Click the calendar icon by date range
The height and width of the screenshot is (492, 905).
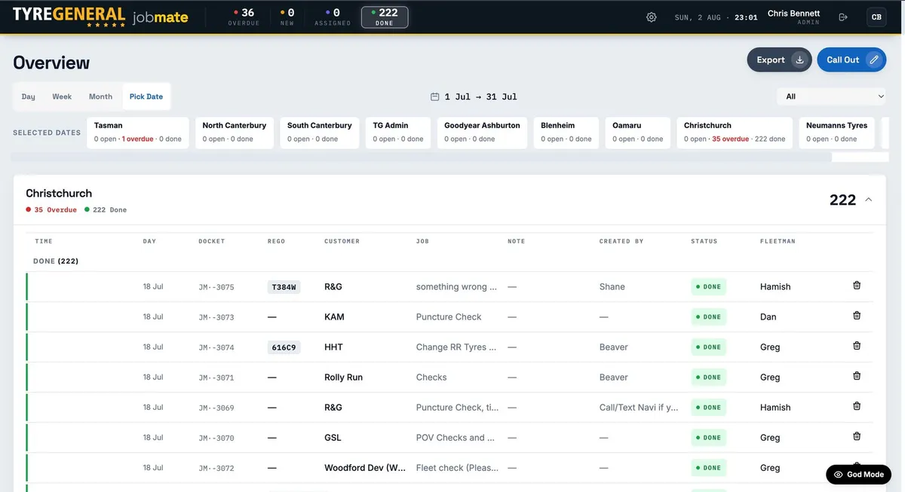pyautogui.click(x=434, y=96)
